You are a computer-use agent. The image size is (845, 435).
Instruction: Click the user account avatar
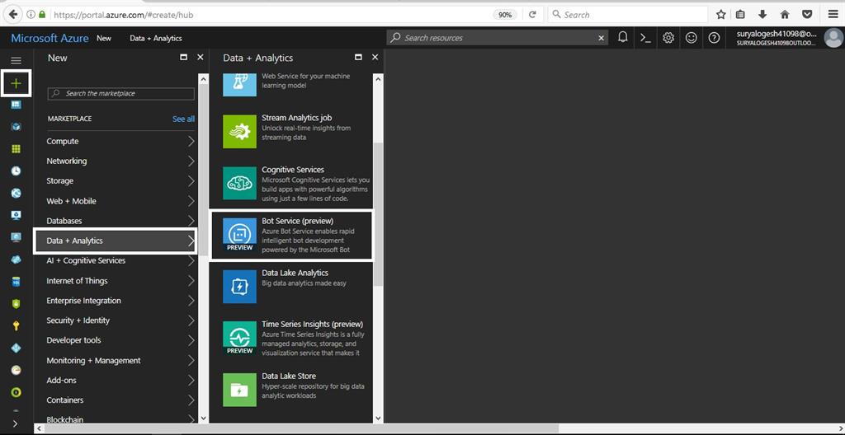click(834, 38)
